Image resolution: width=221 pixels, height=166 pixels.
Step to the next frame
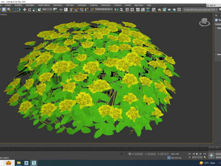pyautogui.click(x=201, y=154)
